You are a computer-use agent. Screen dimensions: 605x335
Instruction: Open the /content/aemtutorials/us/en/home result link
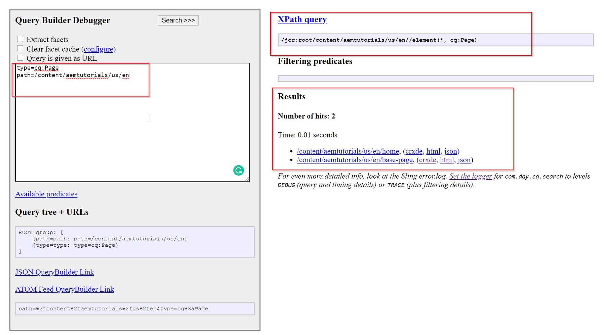point(348,151)
